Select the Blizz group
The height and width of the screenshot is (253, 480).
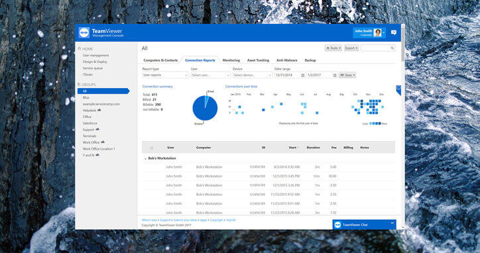[x=86, y=97]
